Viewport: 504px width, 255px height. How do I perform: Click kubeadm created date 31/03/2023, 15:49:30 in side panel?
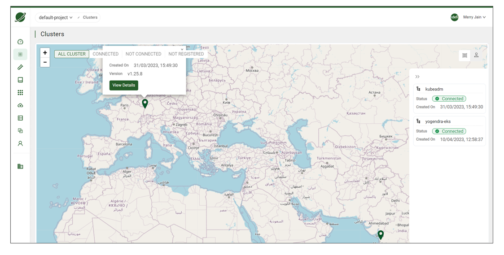461,107
